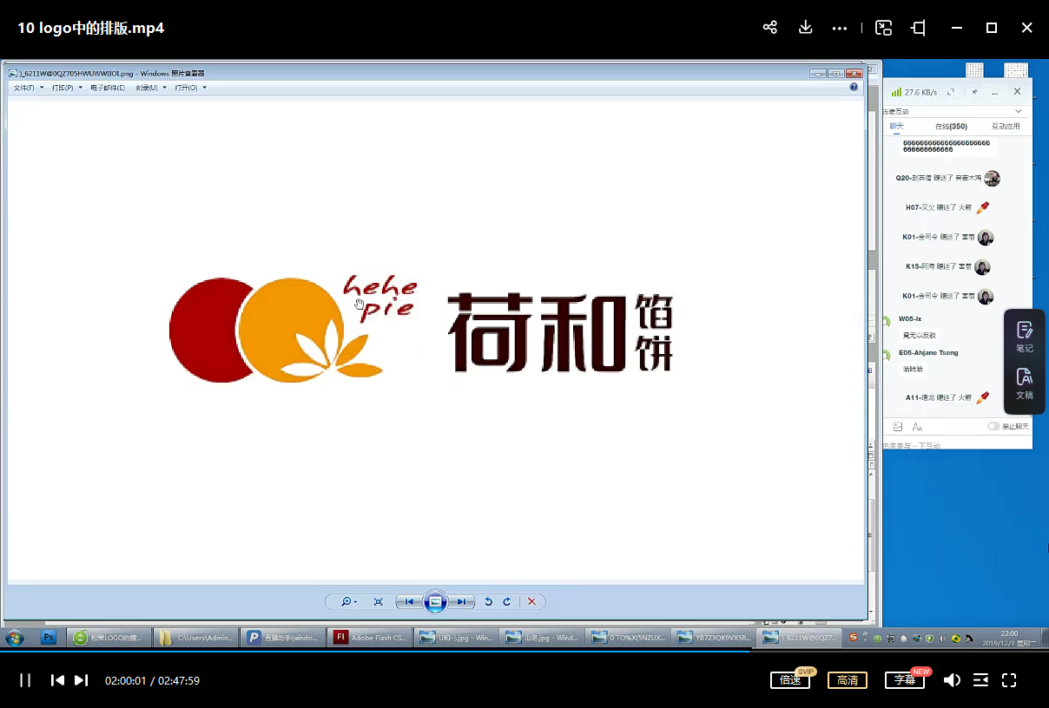Open the 松果LOGO browser taskbar item
This screenshot has width=1049, height=708.
coord(109,638)
